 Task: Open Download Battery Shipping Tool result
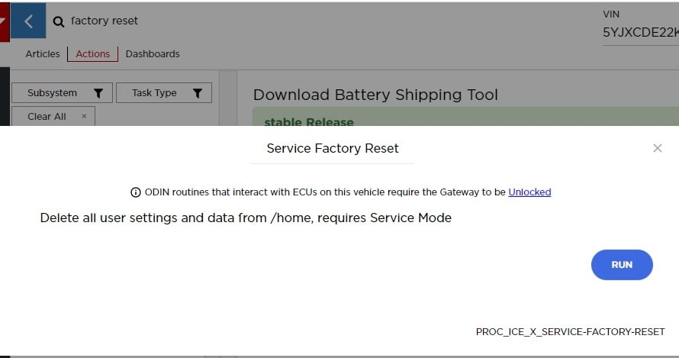375,95
